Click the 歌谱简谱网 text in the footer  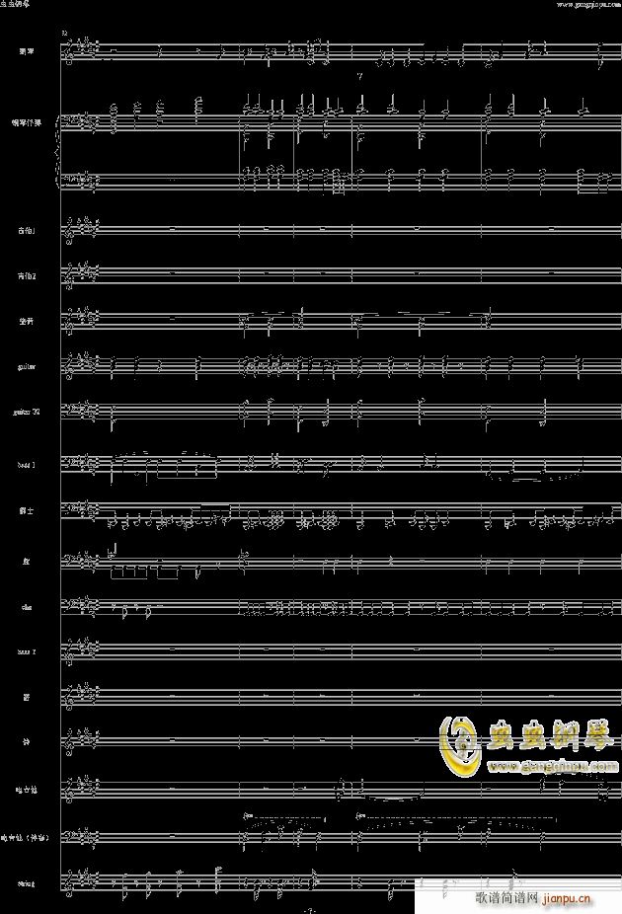pos(506,898)
